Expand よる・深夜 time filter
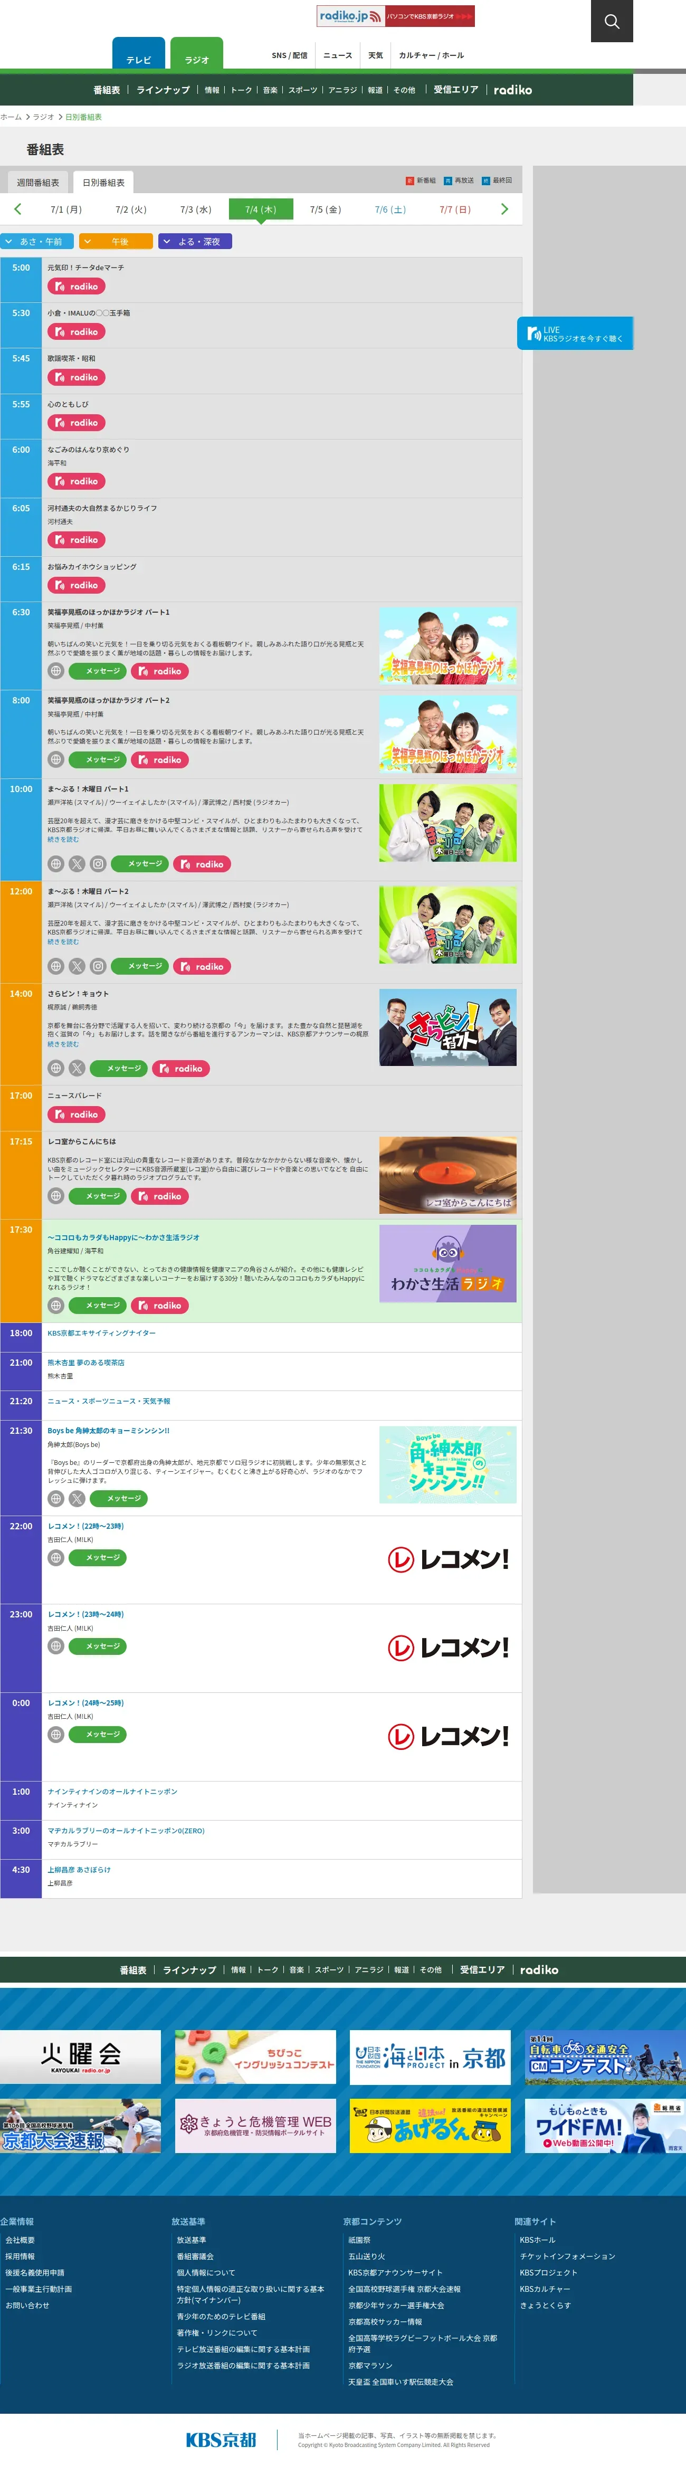The image size is (686, 2466). click(195, 241)
